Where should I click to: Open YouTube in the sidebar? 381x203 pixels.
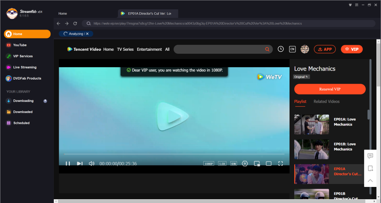tap(19, 45)
